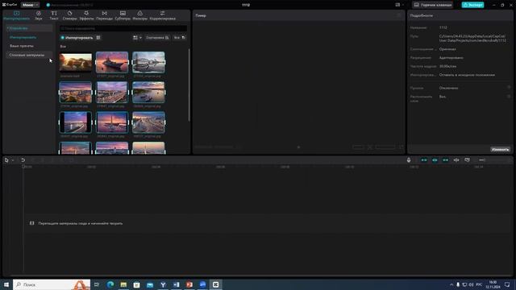Screen dimensions: 516x290
Task: Select right thumbnail in third row
Action: 148,122
